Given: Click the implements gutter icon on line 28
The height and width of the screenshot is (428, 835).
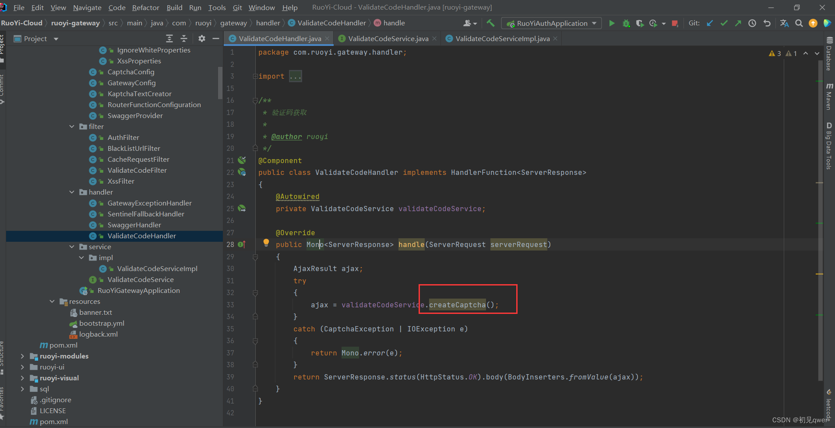Looking at the screenshot, I should 242,244.
